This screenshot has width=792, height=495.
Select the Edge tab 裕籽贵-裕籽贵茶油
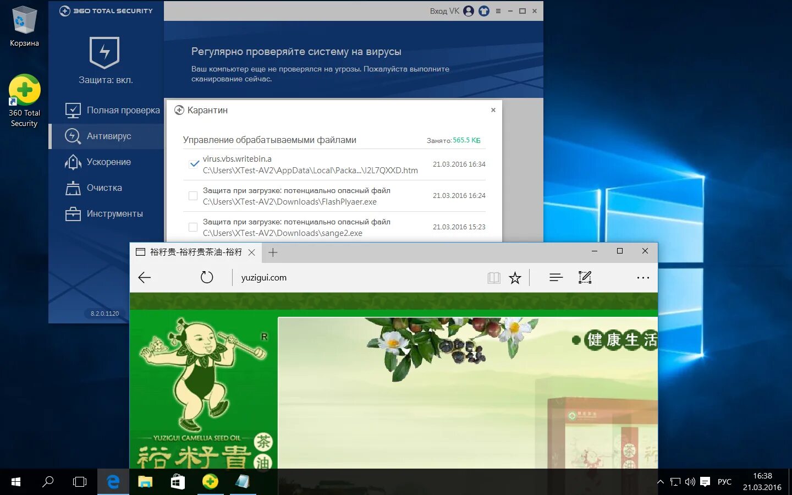point(196,252)
